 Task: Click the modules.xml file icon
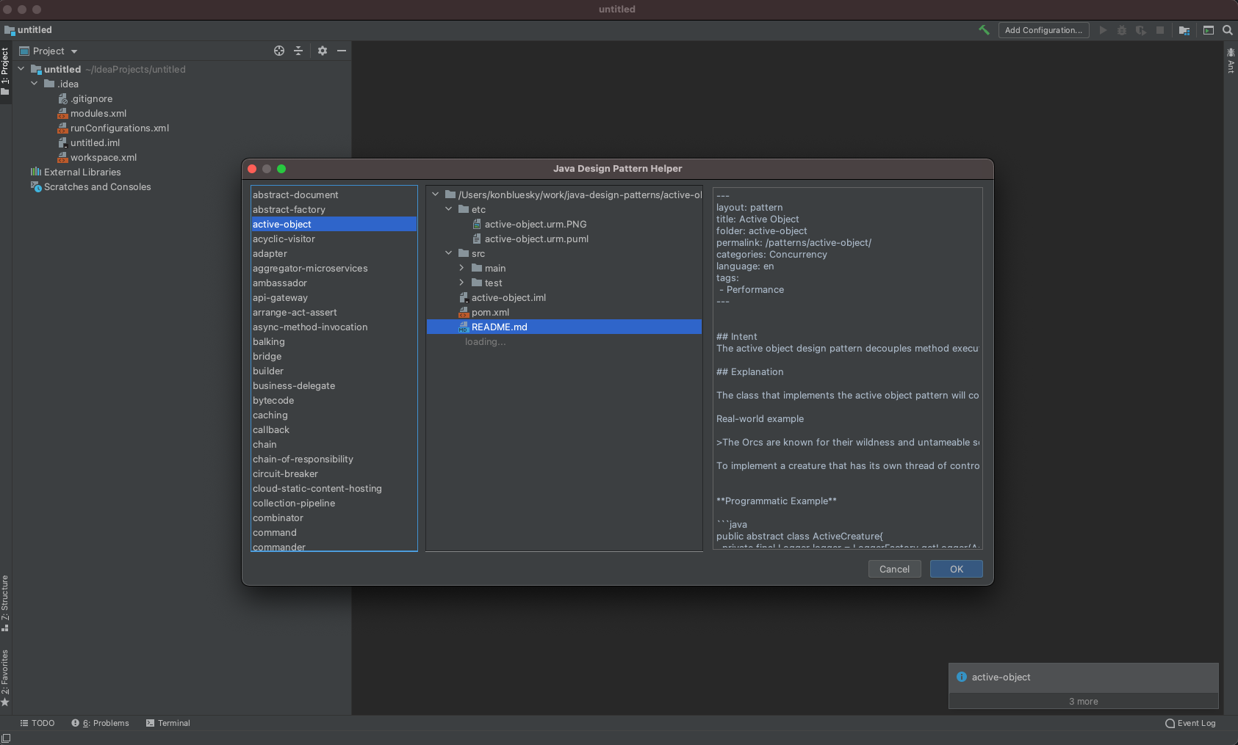click(62, 113)
